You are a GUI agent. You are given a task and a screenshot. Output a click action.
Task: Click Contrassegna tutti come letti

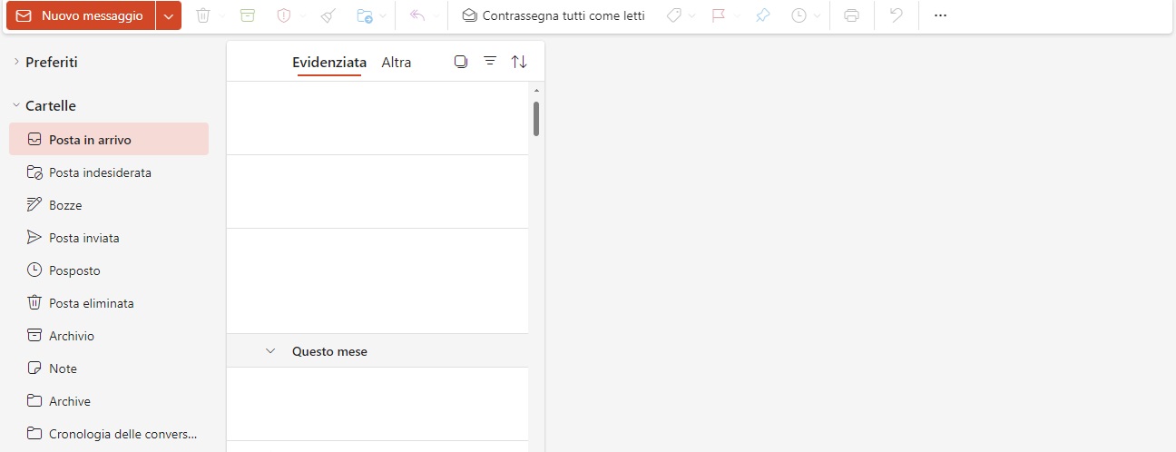coord(554,15)
